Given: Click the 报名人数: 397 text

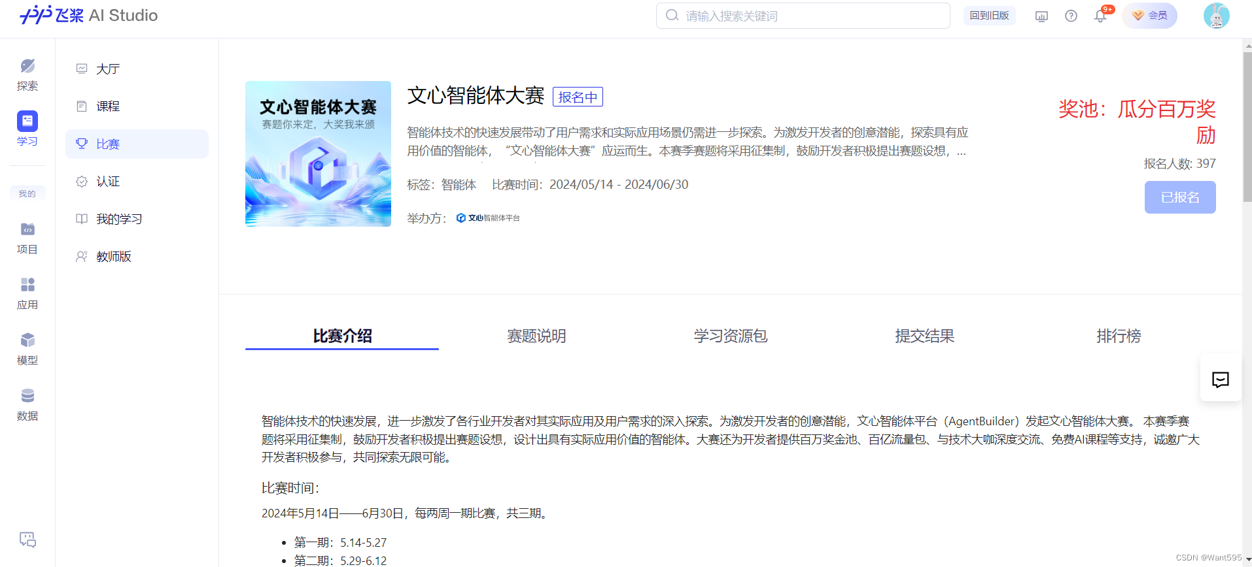Looking at the screenshot, I should click(x=1179, y=163).
